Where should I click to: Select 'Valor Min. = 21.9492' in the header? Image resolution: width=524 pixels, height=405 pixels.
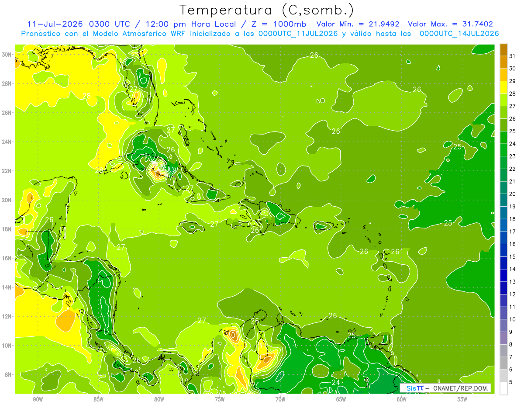coord(358,24)
